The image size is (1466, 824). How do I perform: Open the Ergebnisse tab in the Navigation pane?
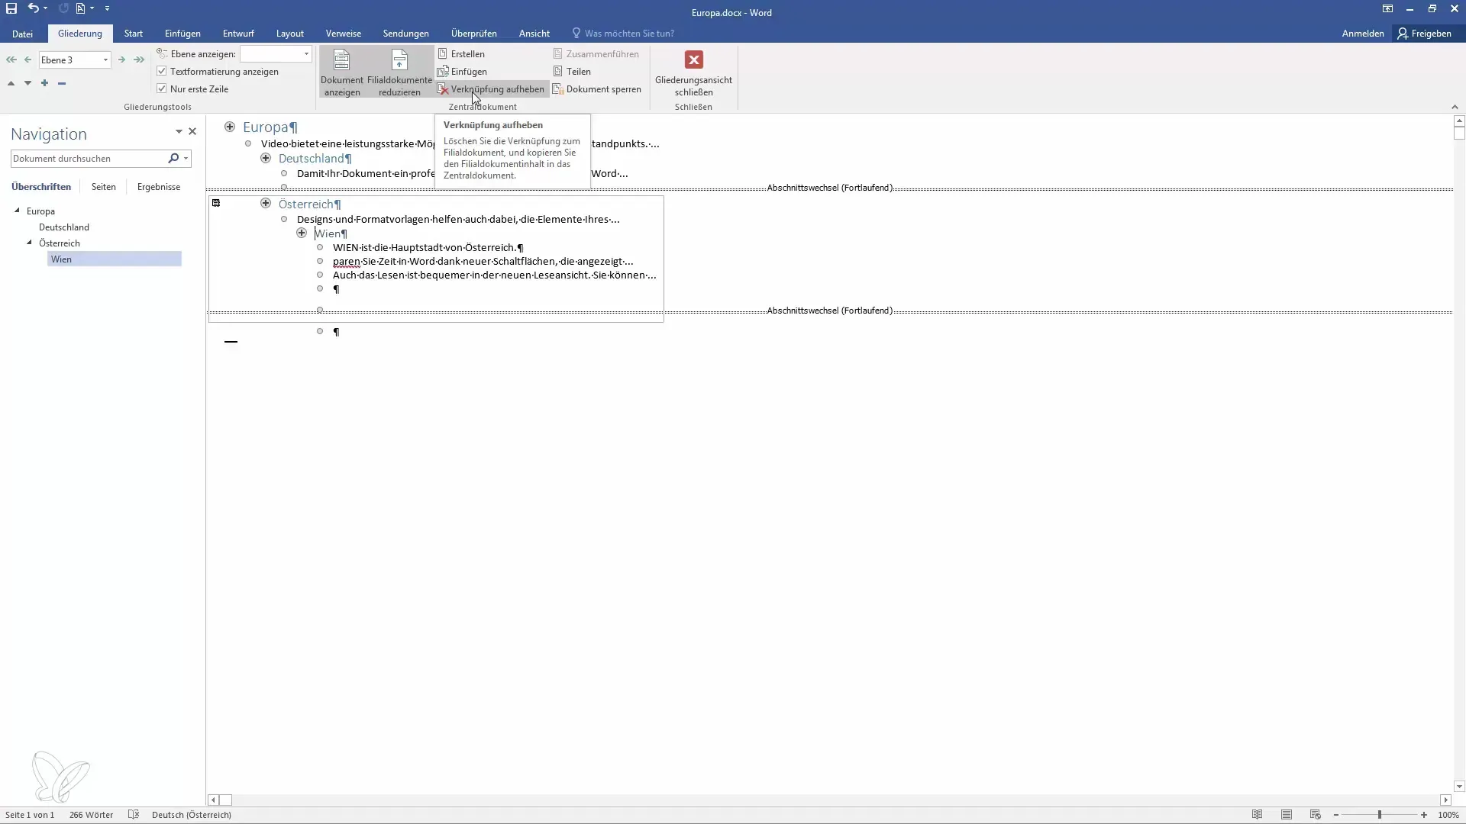(159, 187)
